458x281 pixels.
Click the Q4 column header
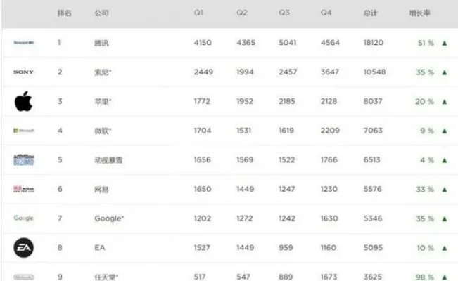[x=326, y=13]
